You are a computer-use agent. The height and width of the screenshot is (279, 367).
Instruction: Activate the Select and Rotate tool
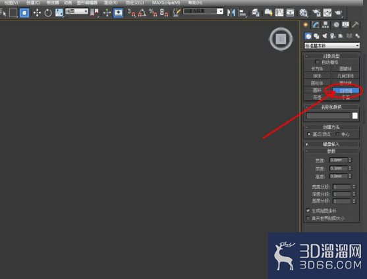point(48,13)
